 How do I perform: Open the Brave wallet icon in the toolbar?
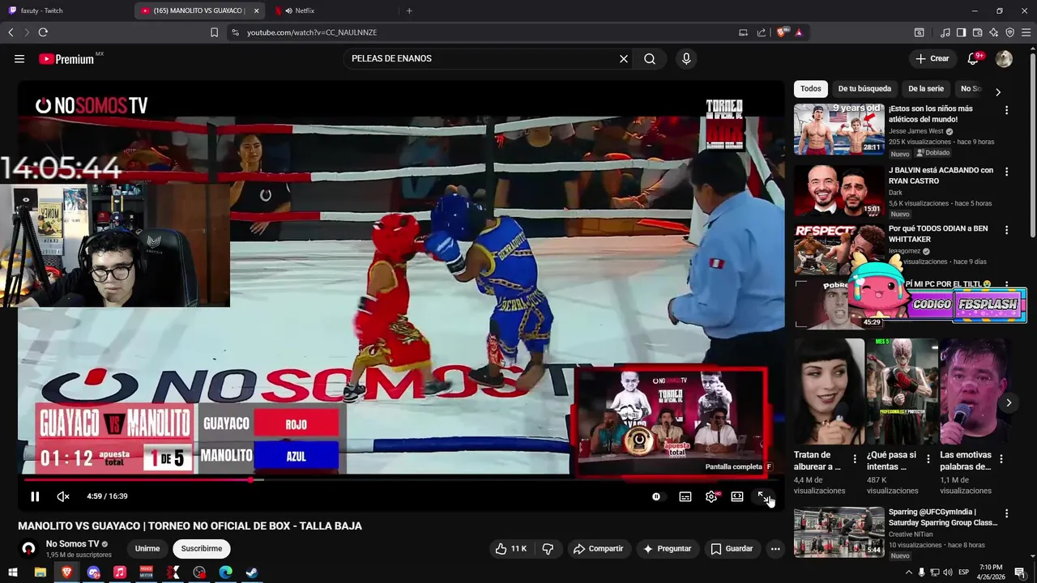click(x=977, y=32)
